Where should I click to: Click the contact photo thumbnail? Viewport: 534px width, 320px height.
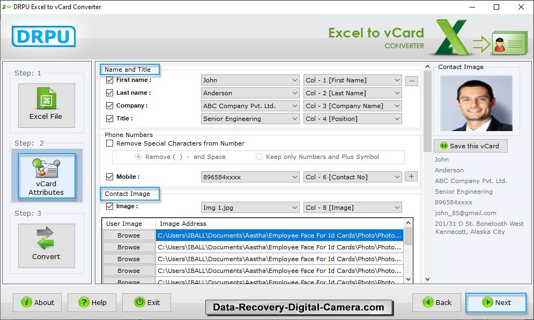[476, 103]
